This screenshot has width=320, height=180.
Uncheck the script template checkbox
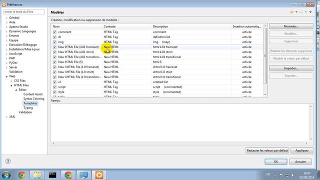click(x=54, y=87)
